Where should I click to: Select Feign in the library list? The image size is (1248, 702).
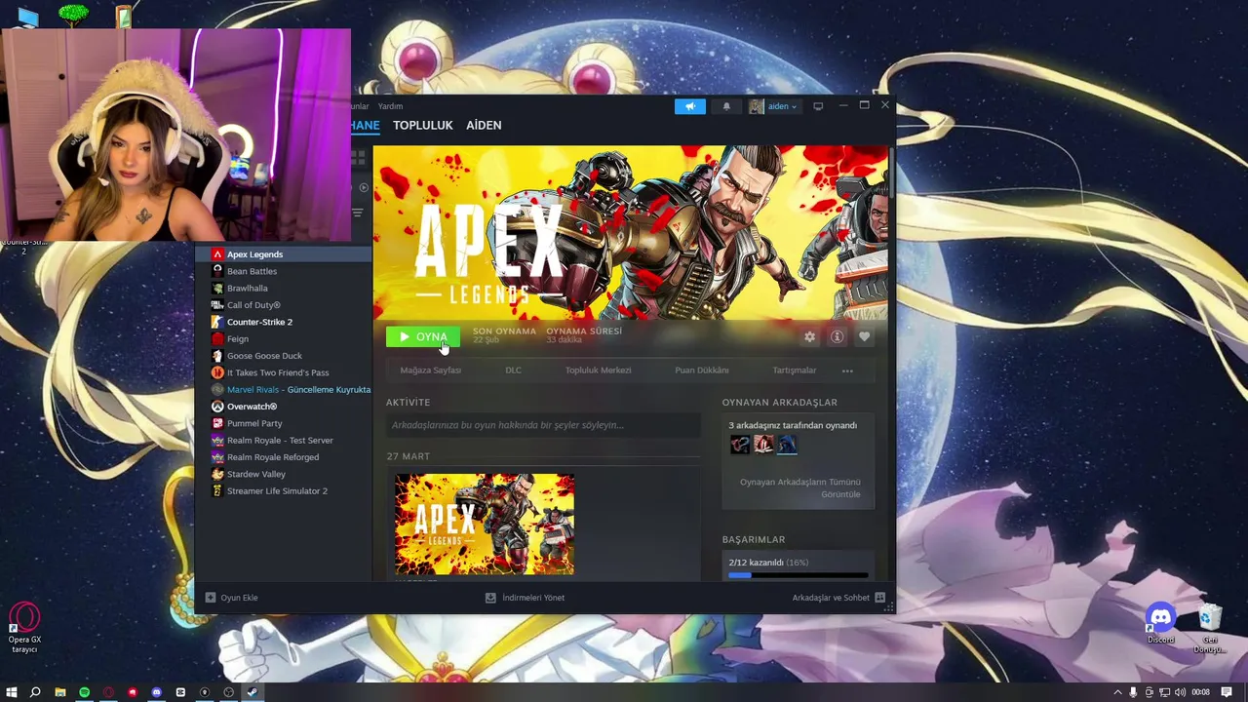pos(284,339)
